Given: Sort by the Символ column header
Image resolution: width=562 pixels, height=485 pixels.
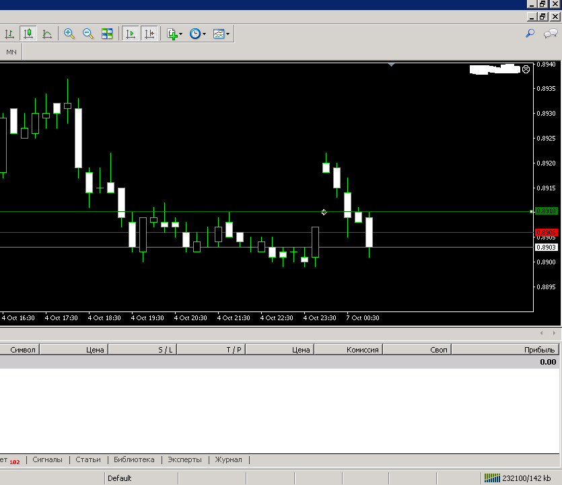Looking at the screenshot, I should tap(20, 350).
